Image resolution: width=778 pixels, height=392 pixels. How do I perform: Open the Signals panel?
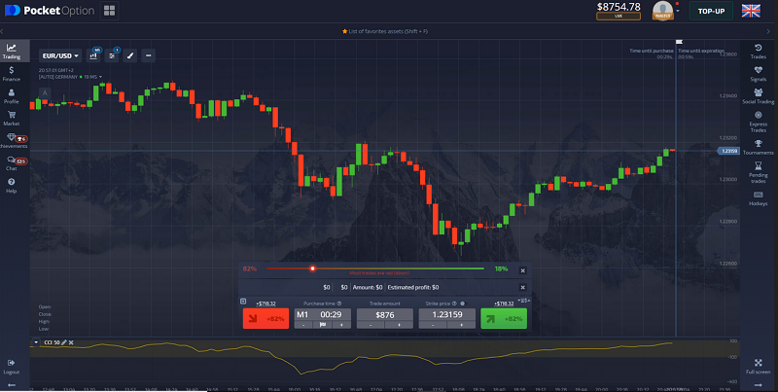(759, 73)
